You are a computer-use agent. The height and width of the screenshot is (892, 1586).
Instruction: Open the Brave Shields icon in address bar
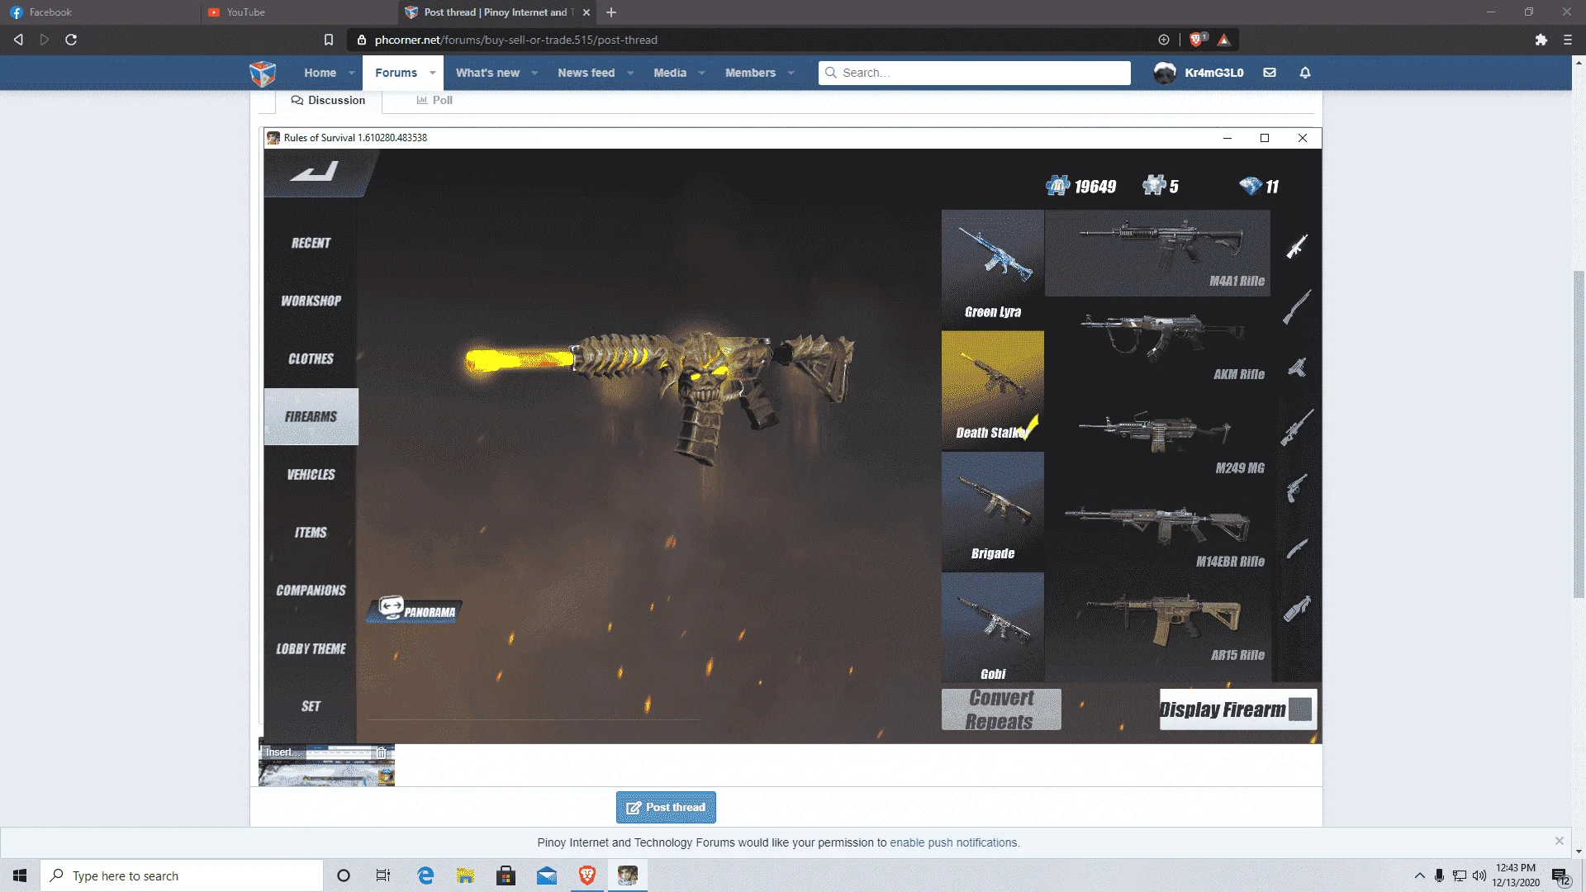click(x=1195, y=40)
